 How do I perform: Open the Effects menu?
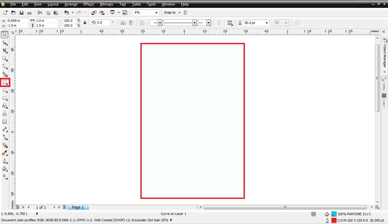(x=89, y=4)
